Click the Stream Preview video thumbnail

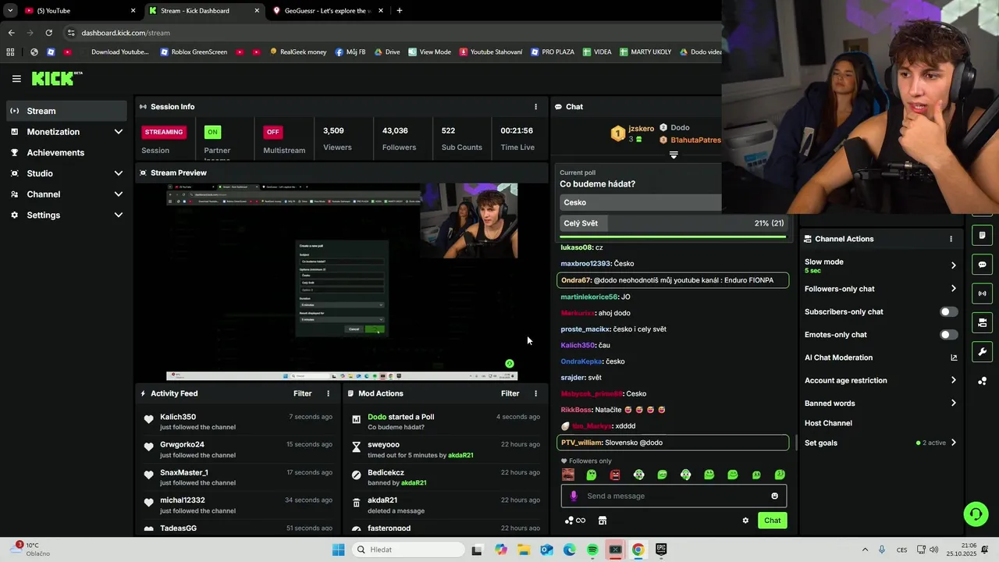pos(342,282)
